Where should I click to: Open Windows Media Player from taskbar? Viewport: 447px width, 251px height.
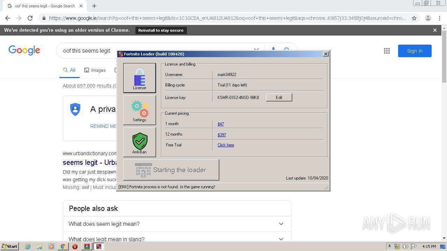tap(51, 246)
